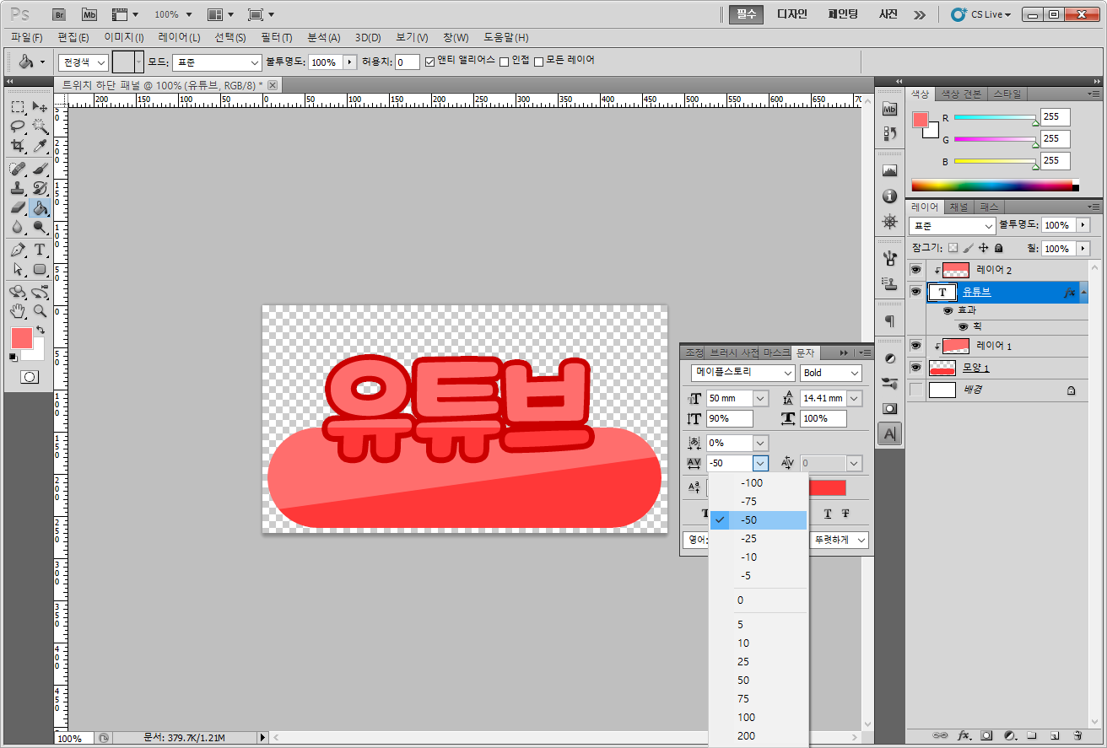Select the Crop tool
This screenshot has height=748, width=1107.
pos(18,146)
